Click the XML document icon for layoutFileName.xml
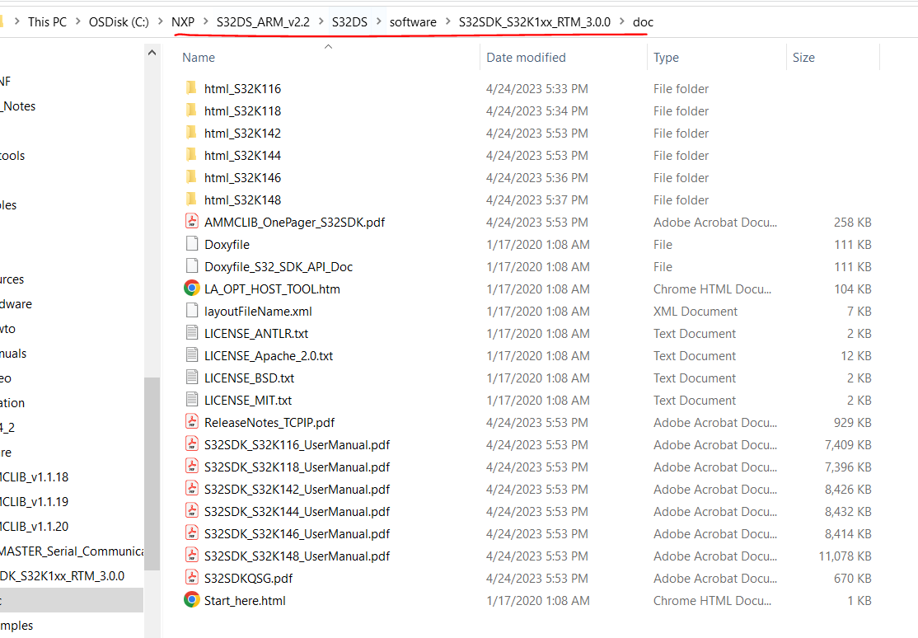The height and width of the screenshot is (638, 918). point(190,311)
